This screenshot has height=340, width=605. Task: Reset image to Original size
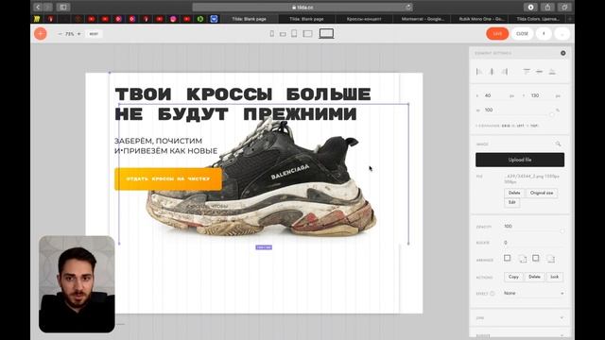tap(542, 193)
